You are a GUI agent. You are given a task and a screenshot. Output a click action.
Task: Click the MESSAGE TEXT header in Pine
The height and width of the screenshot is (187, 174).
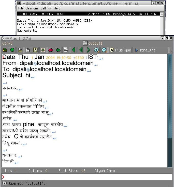pos(53,14)
